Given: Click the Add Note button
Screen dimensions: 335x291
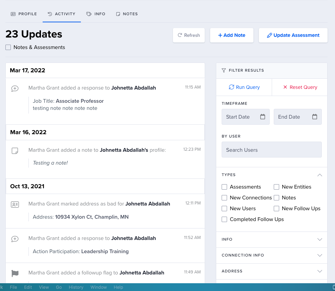Looking at the screenshot, I should (231, 35).
